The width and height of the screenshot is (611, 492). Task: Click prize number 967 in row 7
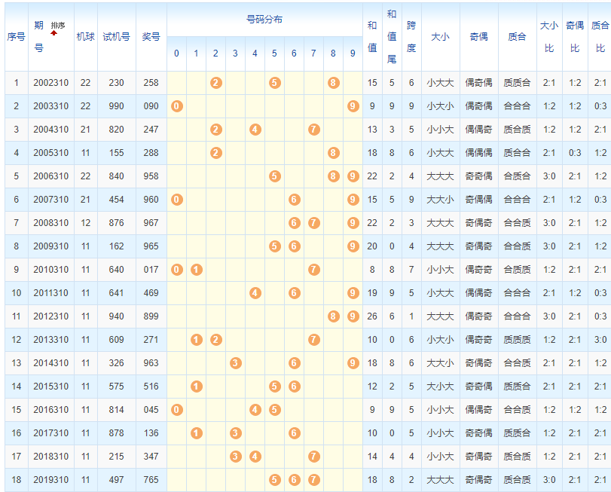[151, 223]
